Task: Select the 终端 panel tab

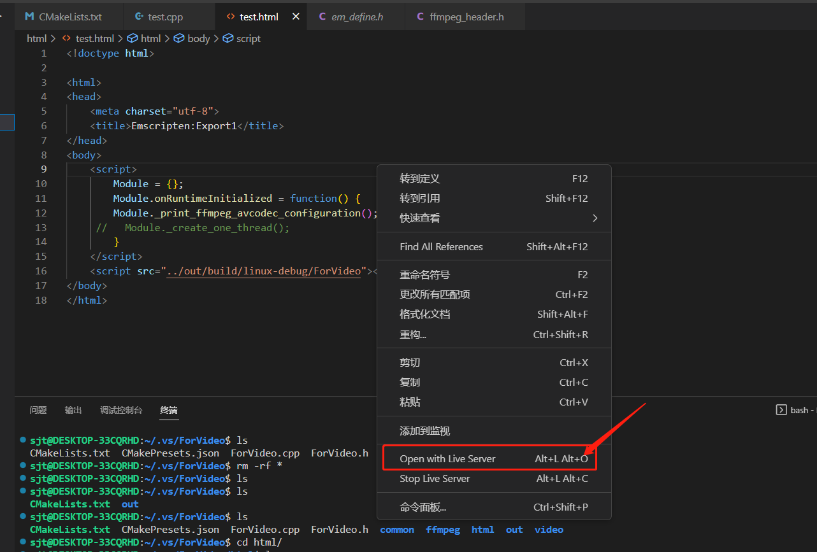Action: coord(169,410)
